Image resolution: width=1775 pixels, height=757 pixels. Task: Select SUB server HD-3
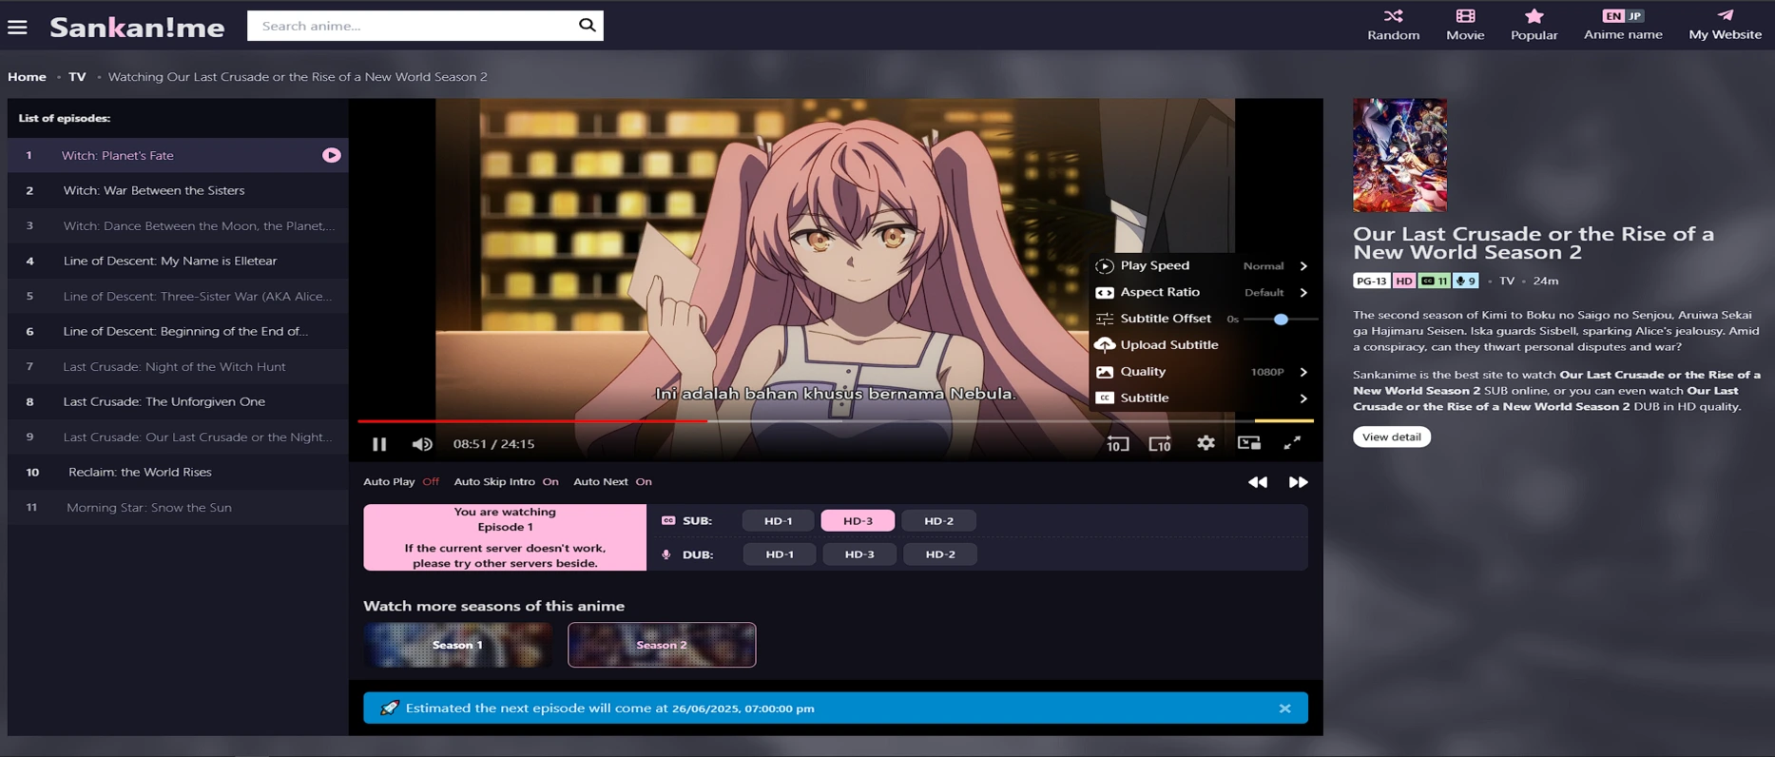pos(858,521)
